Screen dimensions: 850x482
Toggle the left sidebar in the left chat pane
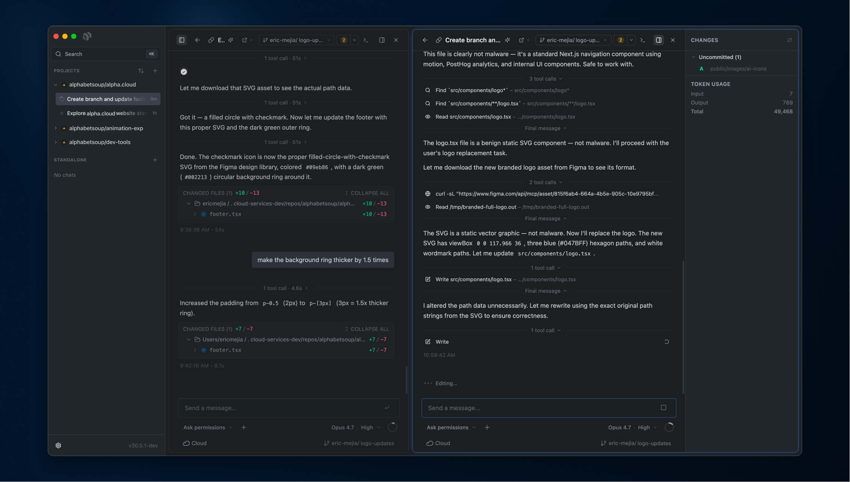[181, 40]
